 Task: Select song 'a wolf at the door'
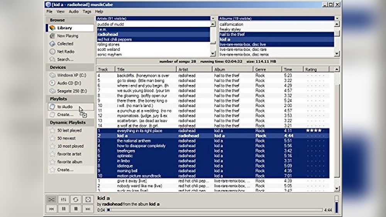pos(213,126)
